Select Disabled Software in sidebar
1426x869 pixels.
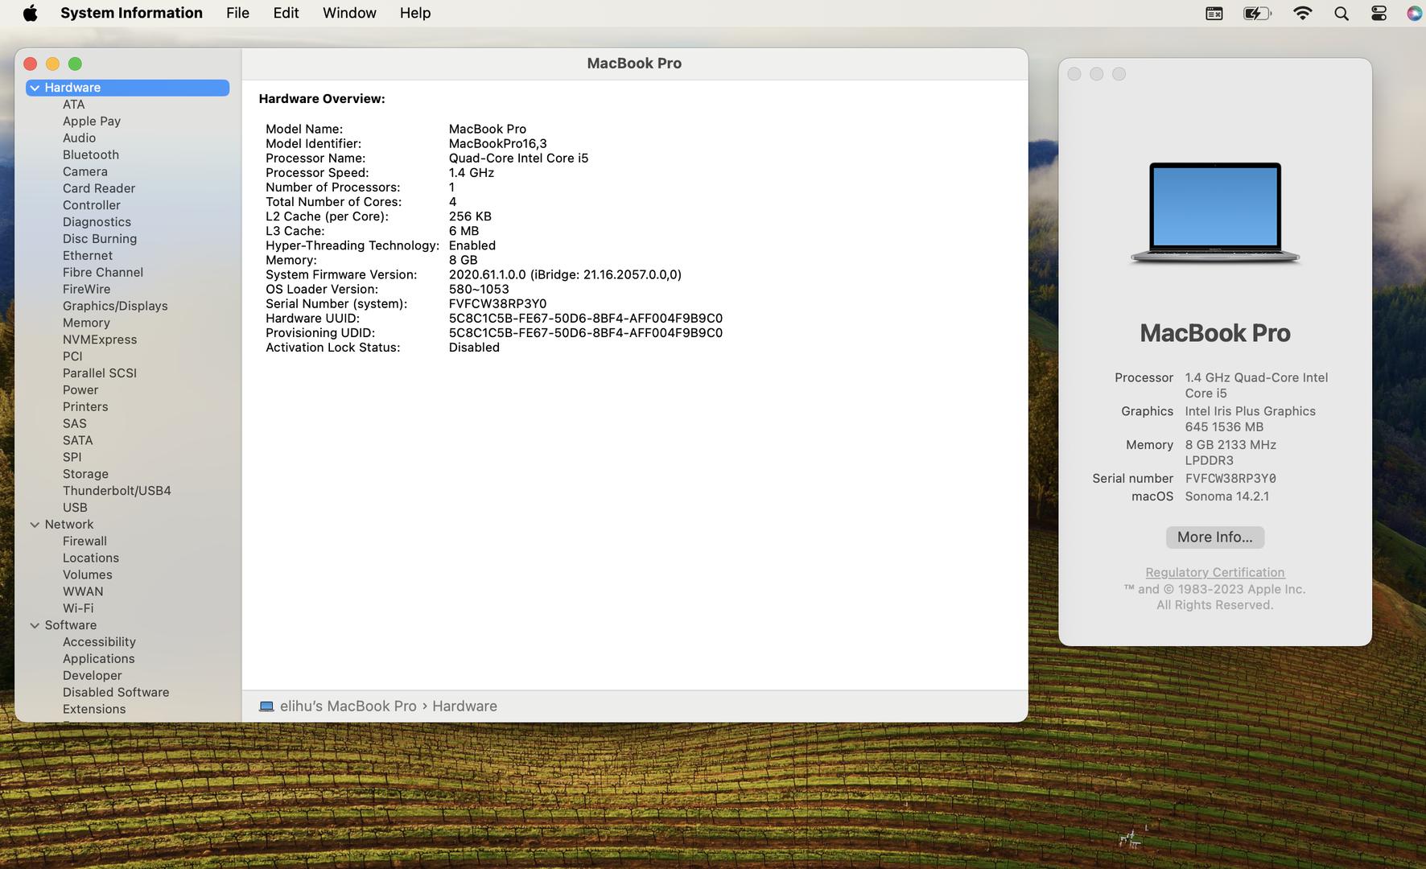[x=116, y=693]
